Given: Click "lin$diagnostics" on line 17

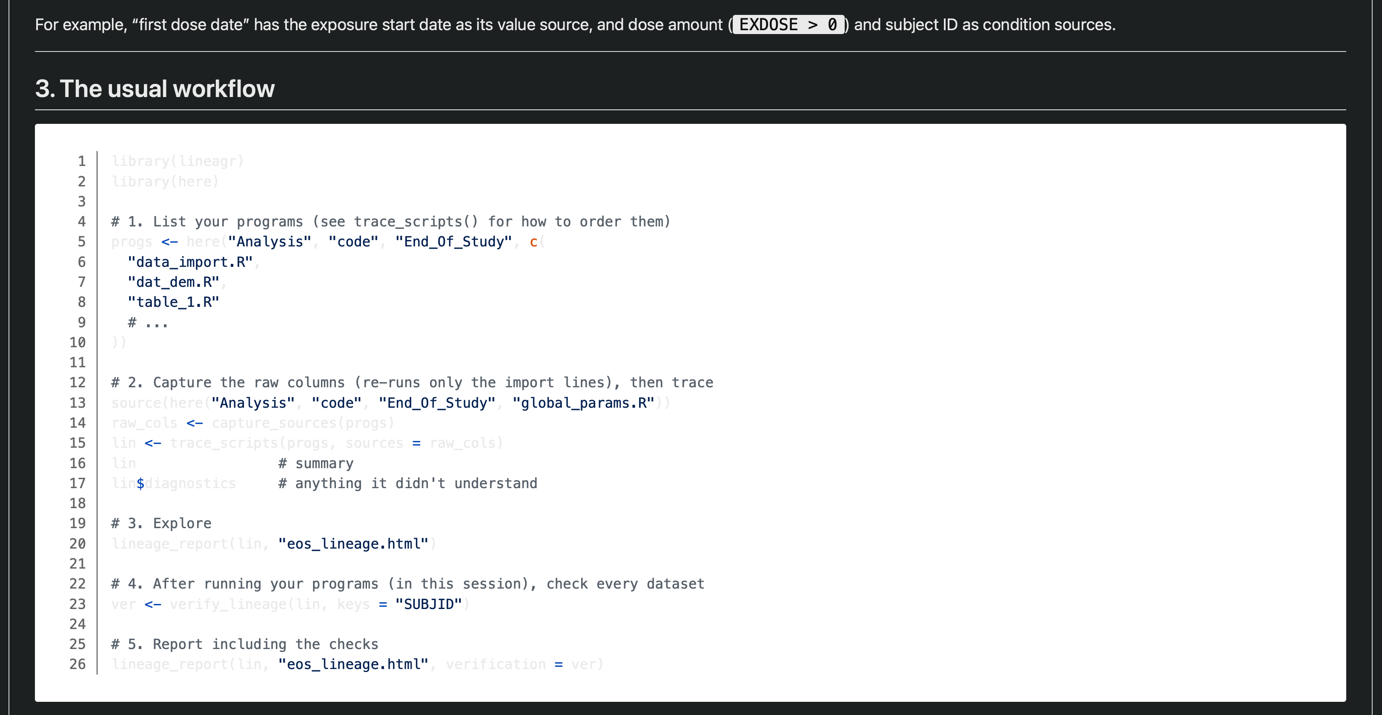Looking at the screenshot, I should [x=173, y=483].
